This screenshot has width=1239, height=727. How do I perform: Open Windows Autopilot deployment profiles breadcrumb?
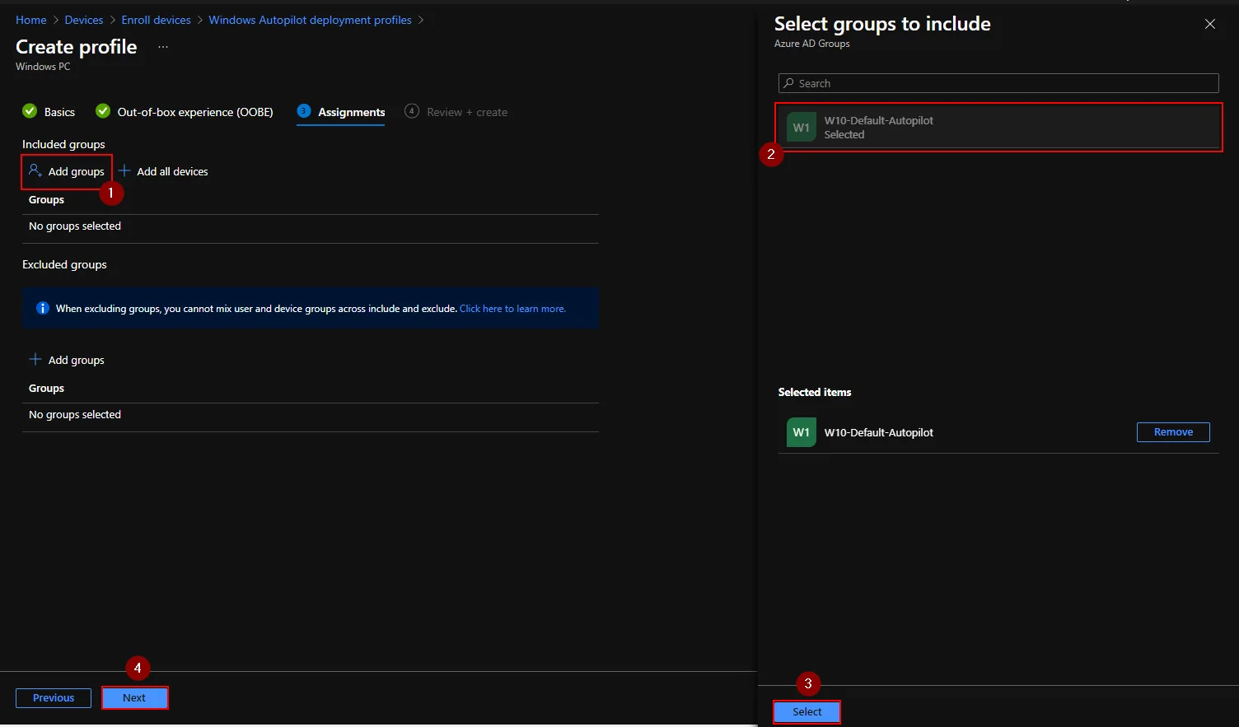click(x=310, y=20)
